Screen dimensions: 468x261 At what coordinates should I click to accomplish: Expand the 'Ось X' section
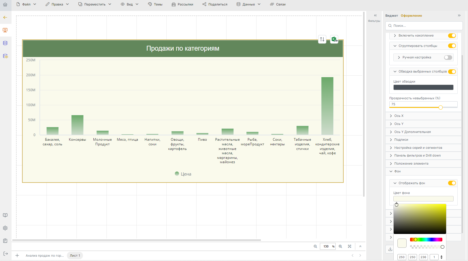399,116
